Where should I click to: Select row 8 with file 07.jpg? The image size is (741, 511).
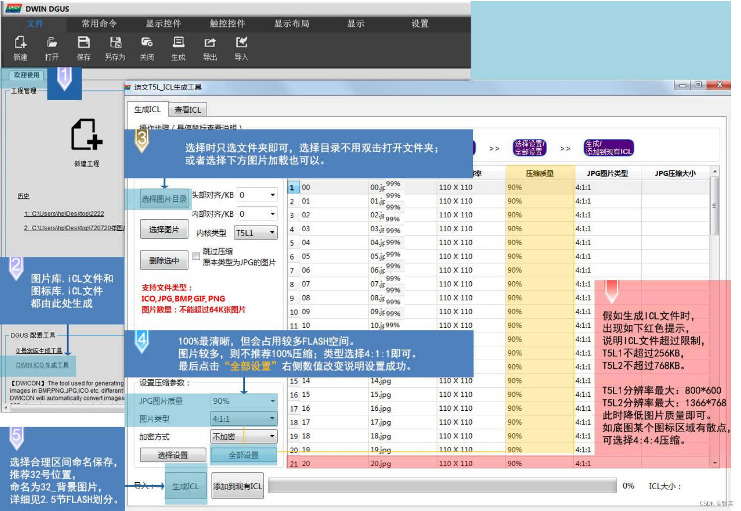(x=499, y=284)
